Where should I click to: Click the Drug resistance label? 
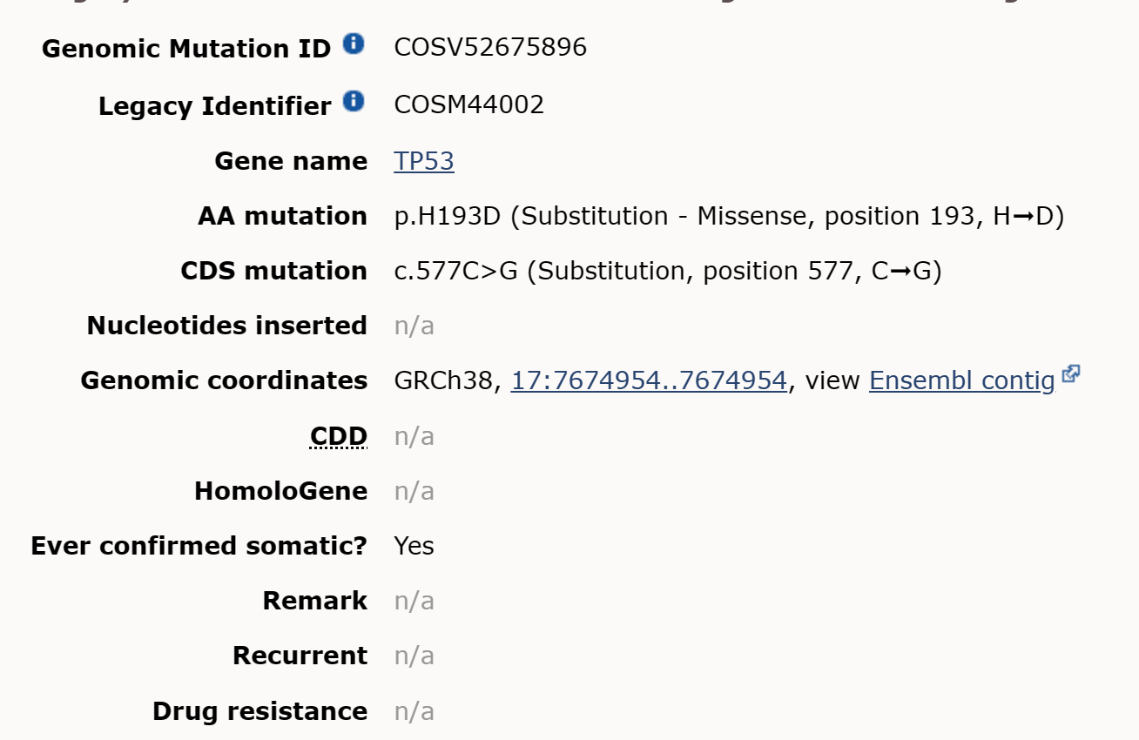point(259,711)
